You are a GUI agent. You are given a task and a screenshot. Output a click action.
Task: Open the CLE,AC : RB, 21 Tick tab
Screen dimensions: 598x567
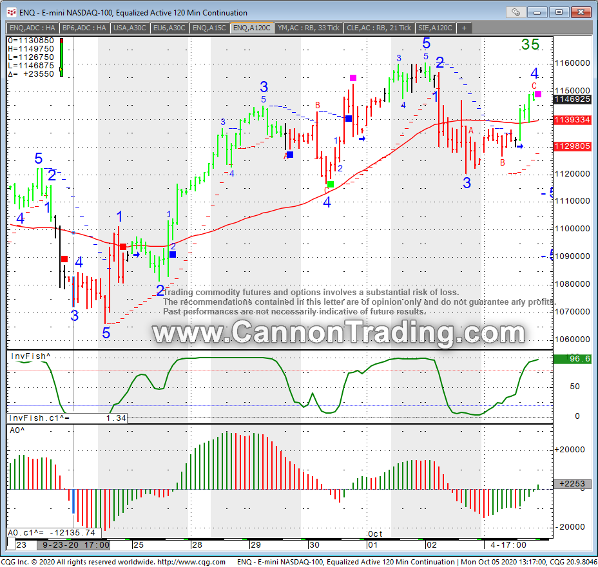(378, 28)
